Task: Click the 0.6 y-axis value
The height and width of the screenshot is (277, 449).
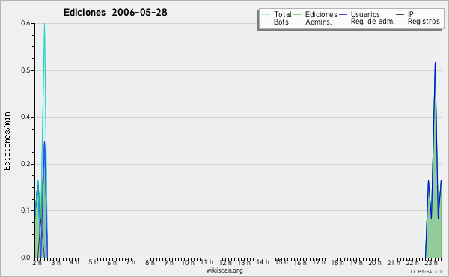Action: [x=25, y=23]
